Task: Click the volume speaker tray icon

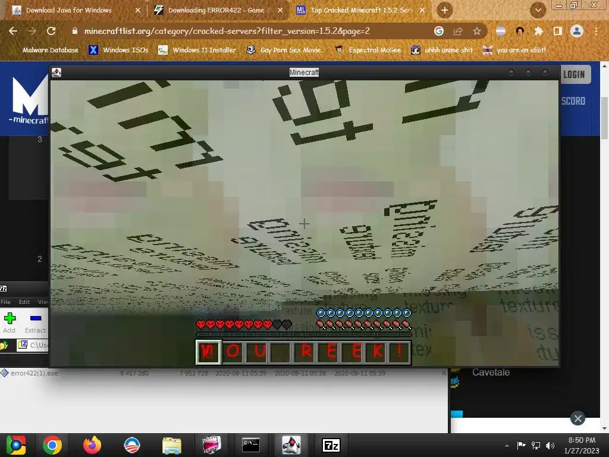Action: (550, 445)
